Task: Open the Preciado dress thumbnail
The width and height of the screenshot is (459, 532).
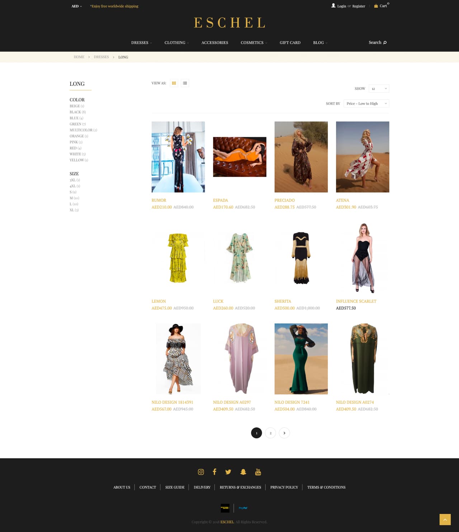Action: click(301, 157)
